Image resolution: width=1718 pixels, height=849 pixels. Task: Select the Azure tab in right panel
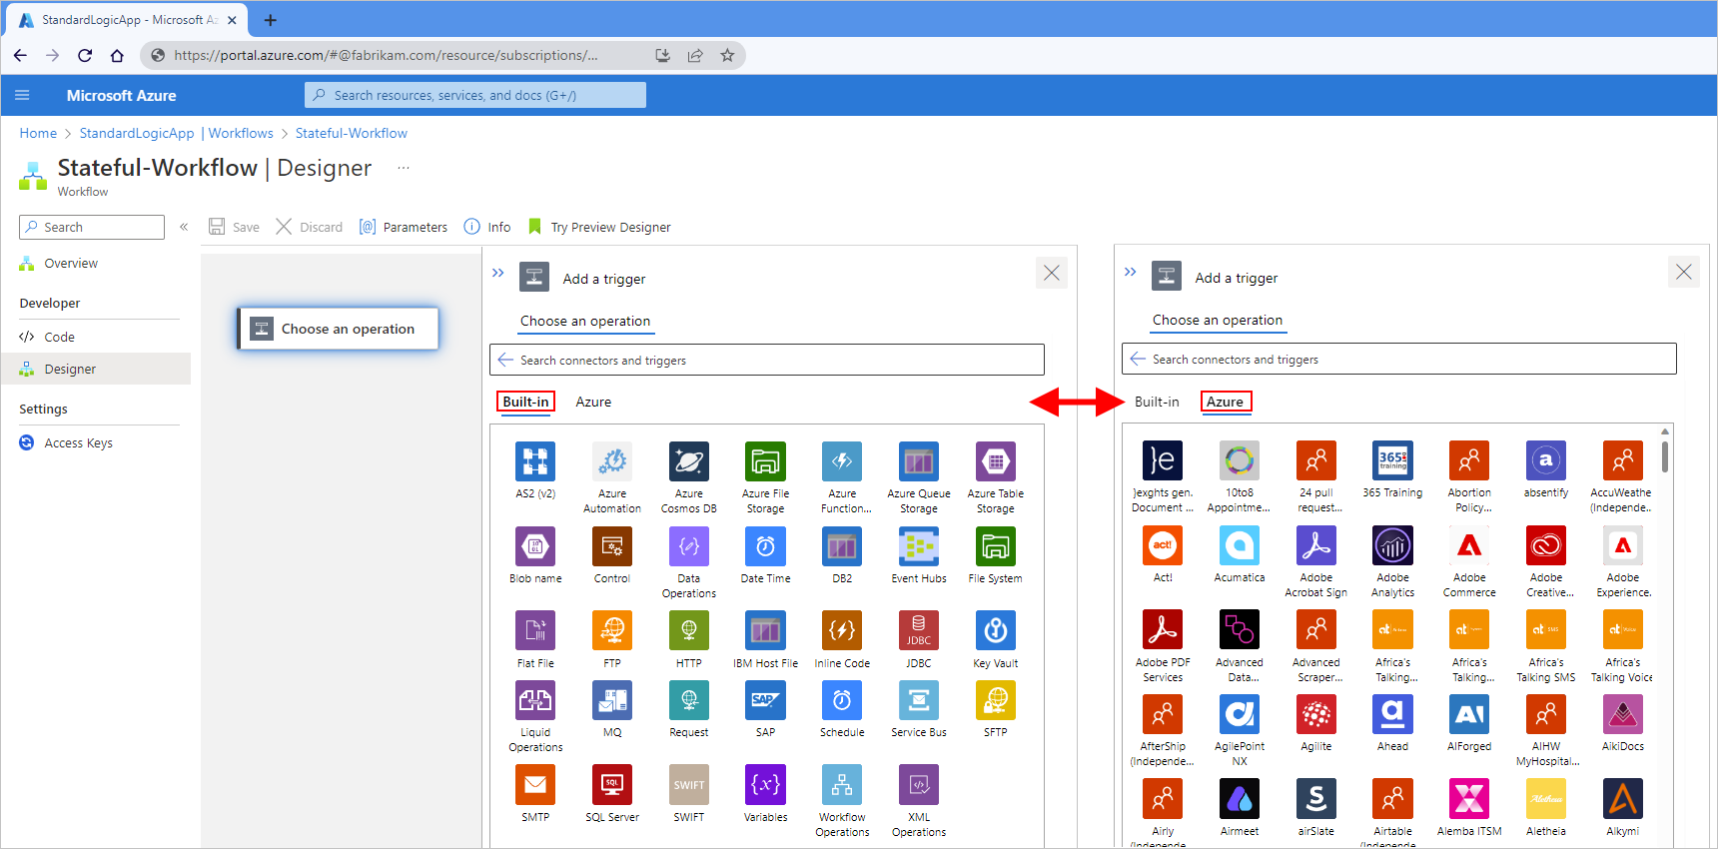[1226, 402]
